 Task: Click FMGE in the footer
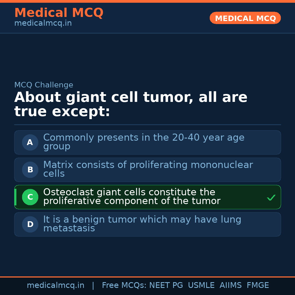coord(258,285)
